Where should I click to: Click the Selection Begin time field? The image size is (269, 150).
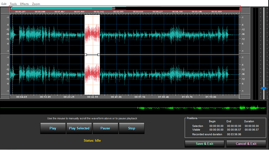(216, 126)
